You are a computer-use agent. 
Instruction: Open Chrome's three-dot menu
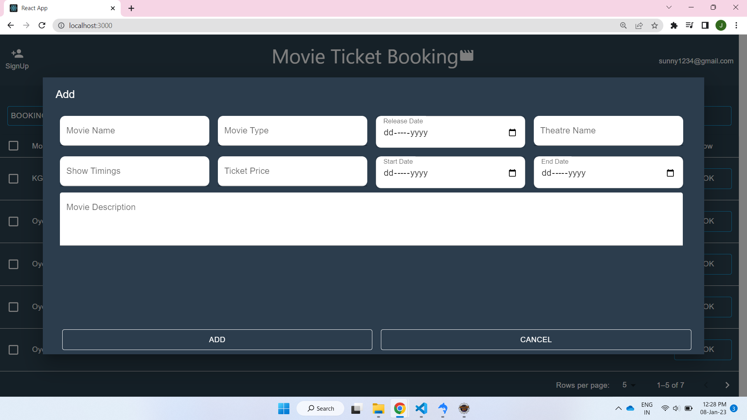click(x=736, y=25)
